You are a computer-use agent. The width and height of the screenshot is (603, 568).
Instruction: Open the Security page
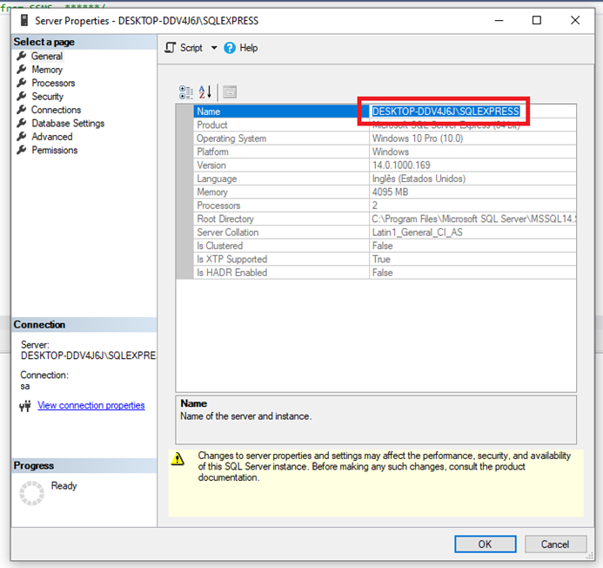coord(47,97)
